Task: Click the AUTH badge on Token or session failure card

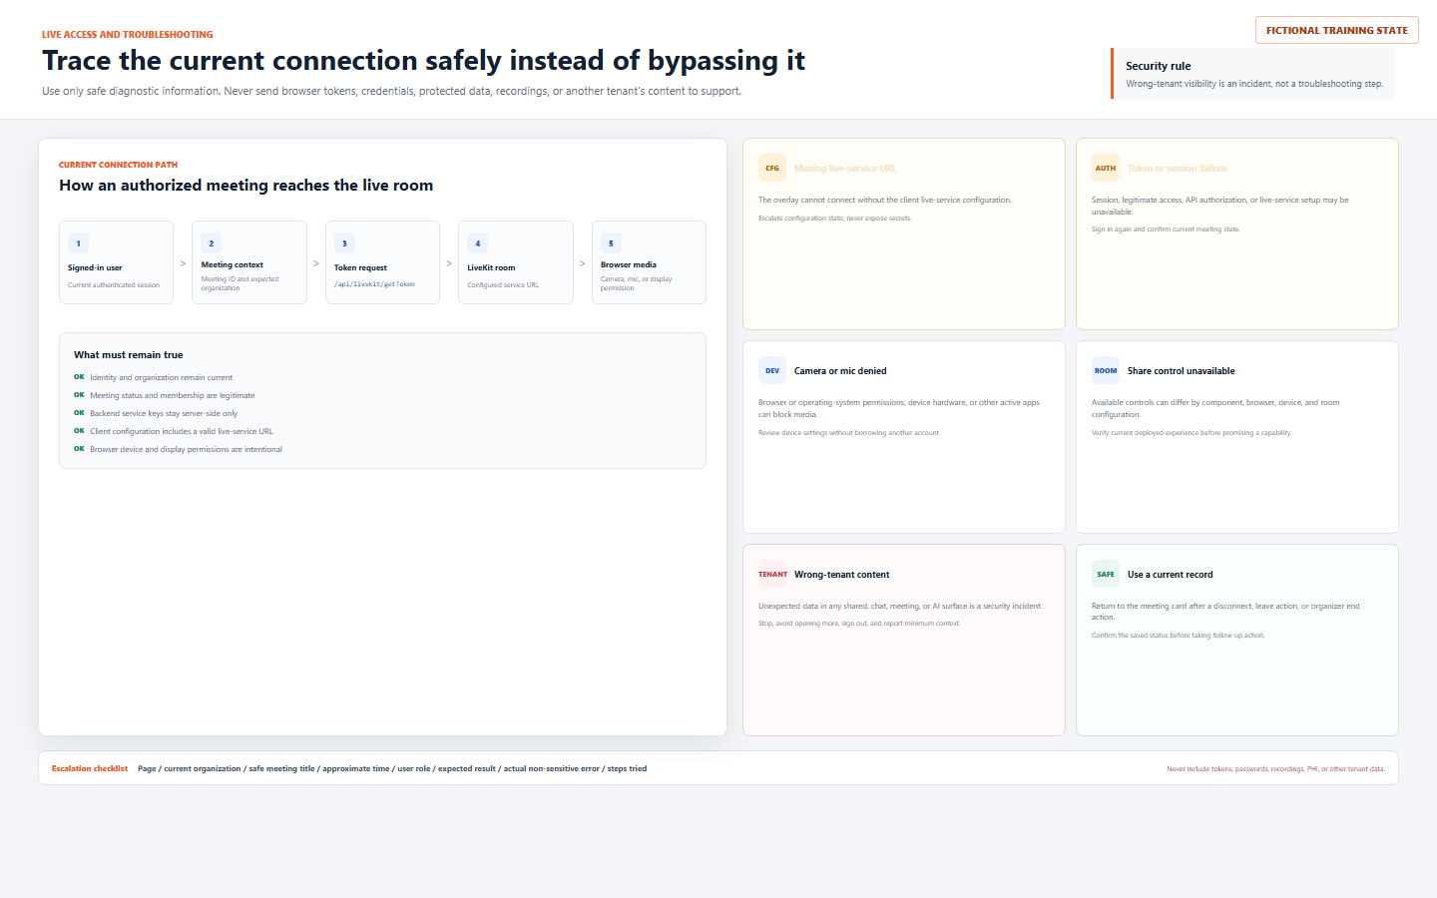Action: [1106, 168]
